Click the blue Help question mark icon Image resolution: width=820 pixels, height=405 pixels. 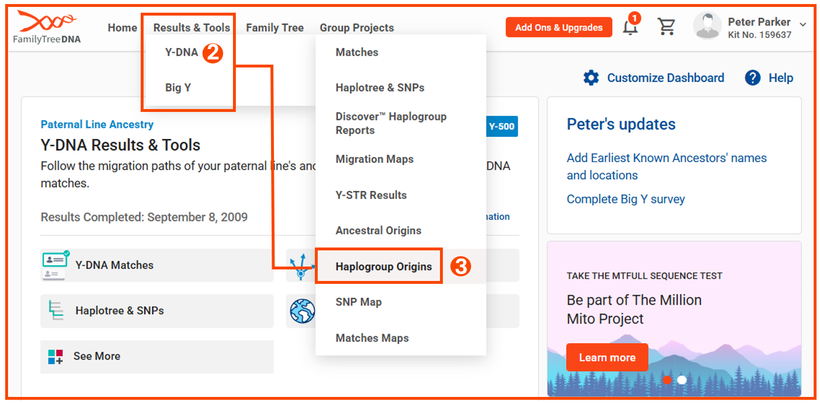[x=752, y=77]
